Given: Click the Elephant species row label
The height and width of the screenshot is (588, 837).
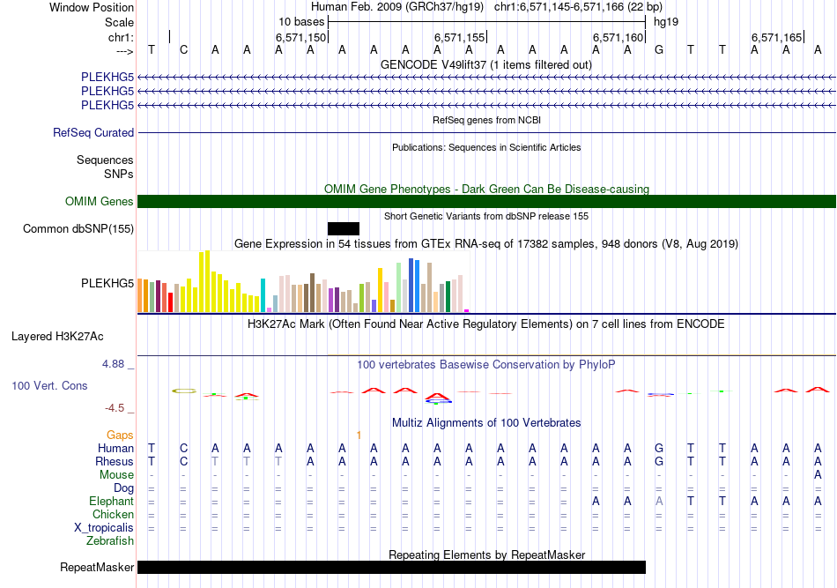Looking at the screenshot, I should pos(111,501).
